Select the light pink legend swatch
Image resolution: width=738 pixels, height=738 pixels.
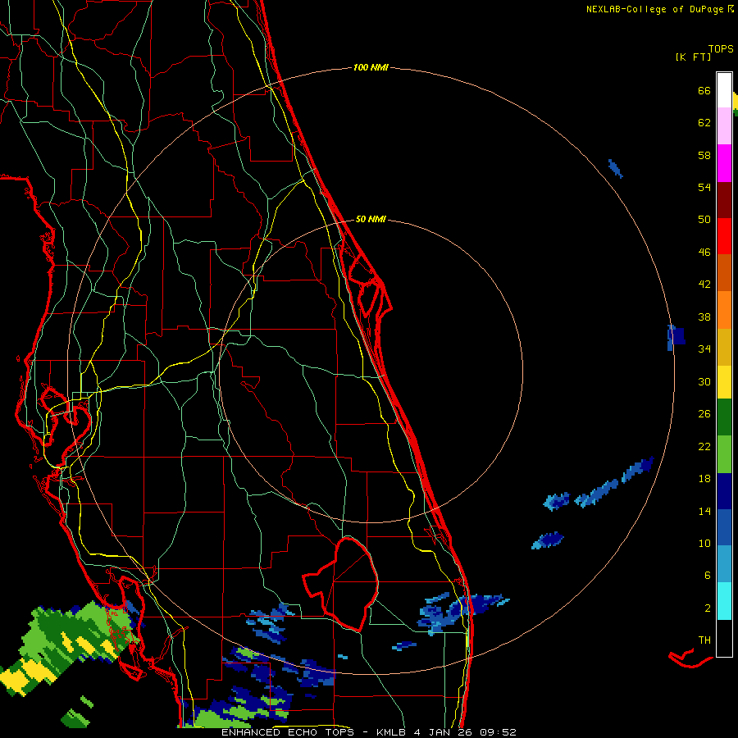[x=724, y=126]
